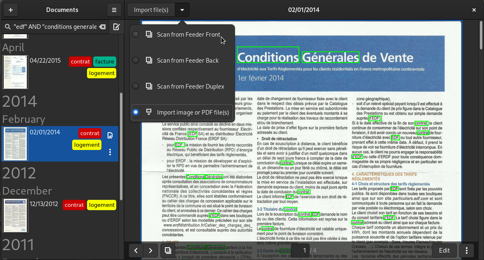Go to the next page arrow
The height and width of the screenshot is (260, 484).
pyautogui.click(x=151, y=250)
